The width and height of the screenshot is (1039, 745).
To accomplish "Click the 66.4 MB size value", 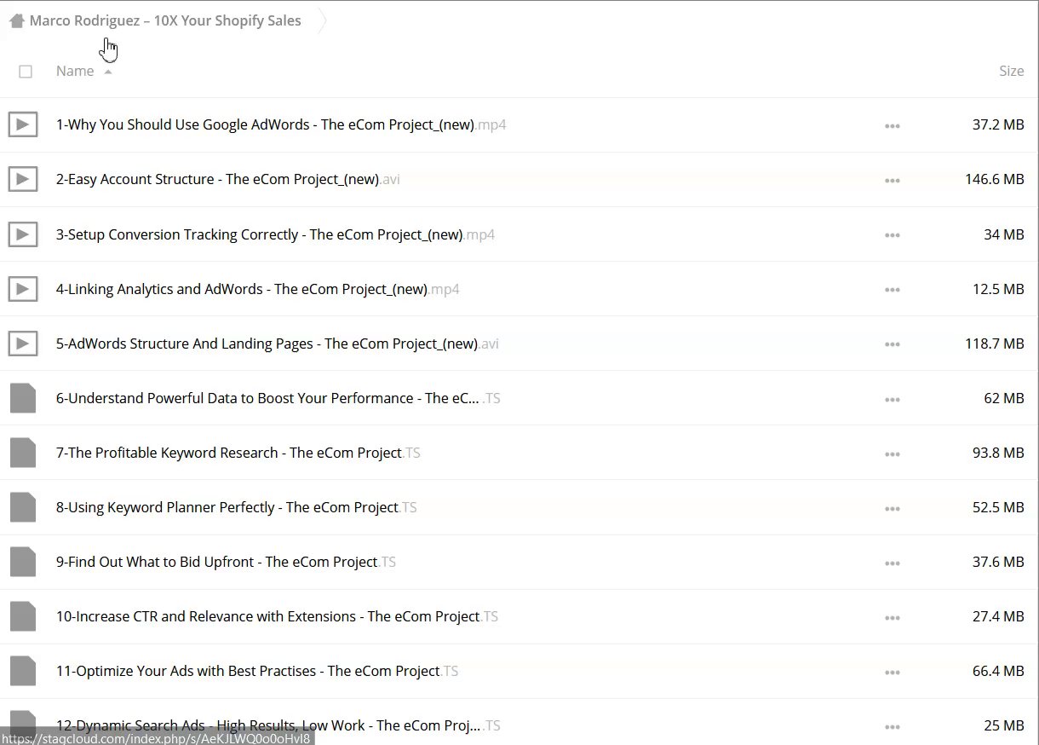I will (998, 671).
